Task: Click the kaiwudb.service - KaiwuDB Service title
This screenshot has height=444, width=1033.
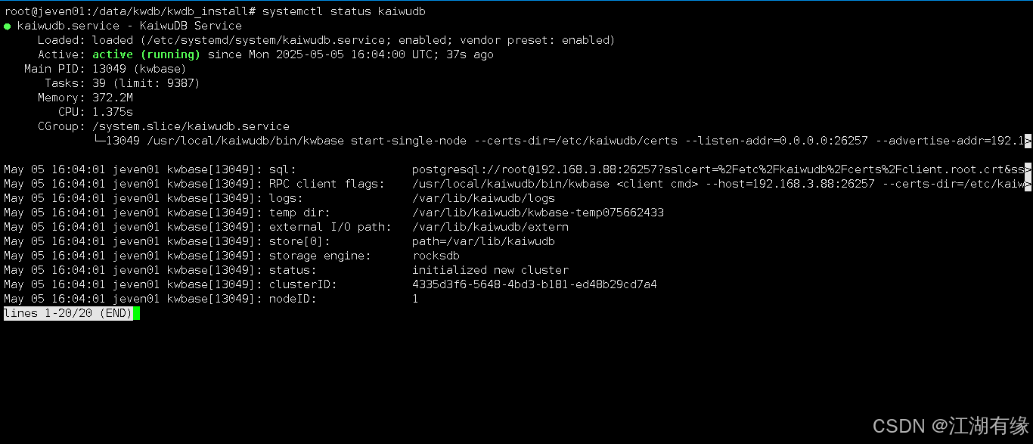Action: 129,26
